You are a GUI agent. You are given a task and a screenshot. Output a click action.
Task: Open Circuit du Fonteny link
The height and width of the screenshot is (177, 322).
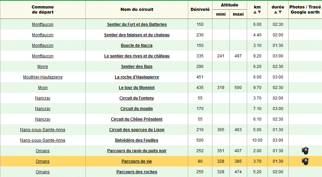[136, 98]
